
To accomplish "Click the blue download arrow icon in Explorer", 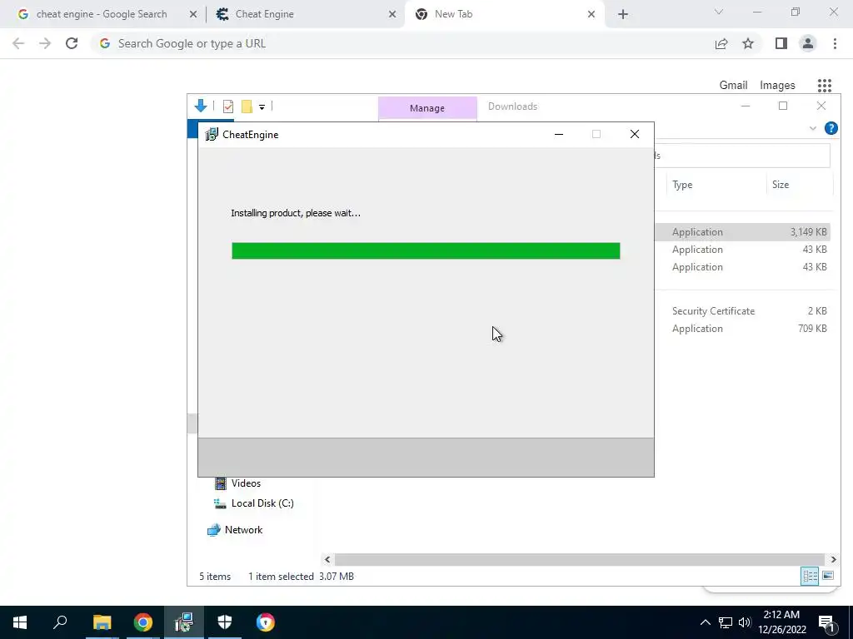I will 200,106.
